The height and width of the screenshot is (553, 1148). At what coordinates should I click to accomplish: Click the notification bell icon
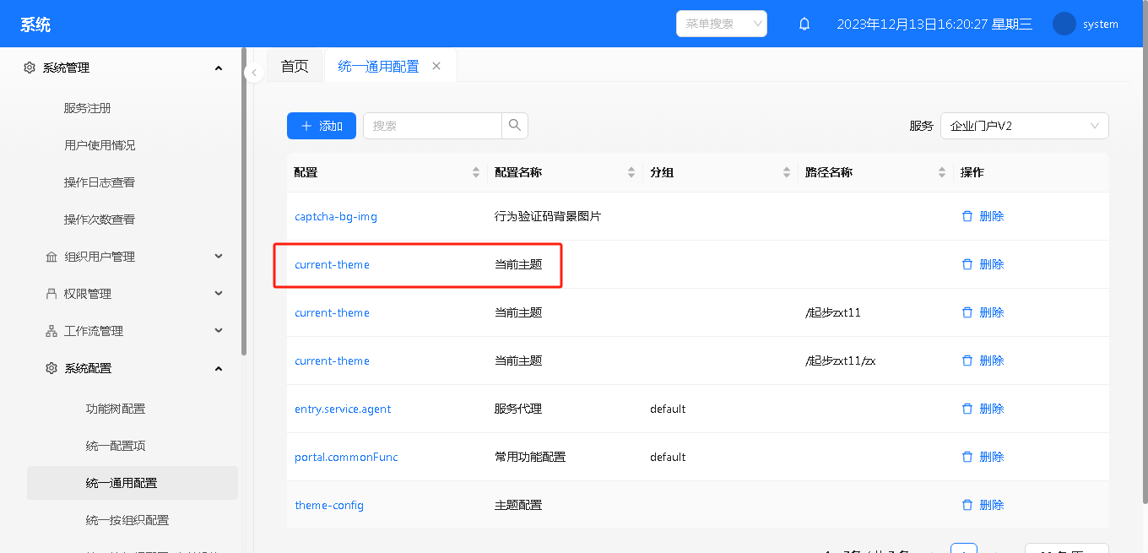804,24
